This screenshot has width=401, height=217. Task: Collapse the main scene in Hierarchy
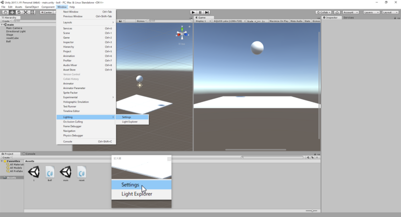[2, 25]
